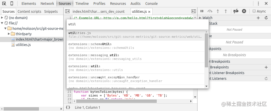The width and height of the screenshot is (271, 111).
Task: Select utilities.js search result
Action: tap(136, 35)
